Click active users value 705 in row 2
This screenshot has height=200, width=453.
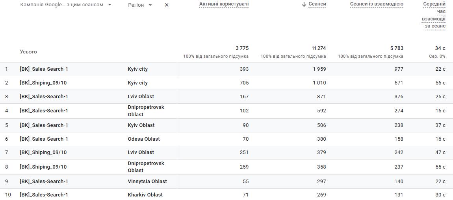tap(244, 83)
